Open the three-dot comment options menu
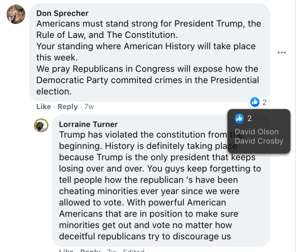Image resolution: width=296 pixels, height=252 pixels. tap(281, 53)
